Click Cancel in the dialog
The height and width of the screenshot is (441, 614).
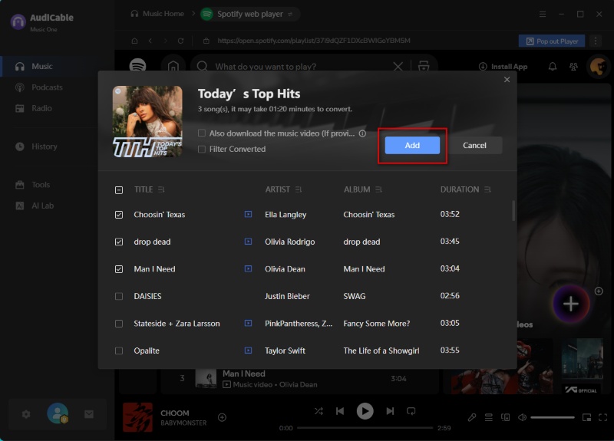[x=474, y=145]
